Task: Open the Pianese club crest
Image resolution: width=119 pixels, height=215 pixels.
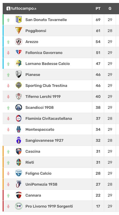Action: point(19,74)
